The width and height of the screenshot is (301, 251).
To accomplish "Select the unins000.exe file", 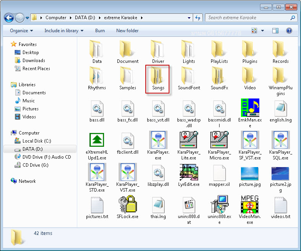I will point(219,210).
